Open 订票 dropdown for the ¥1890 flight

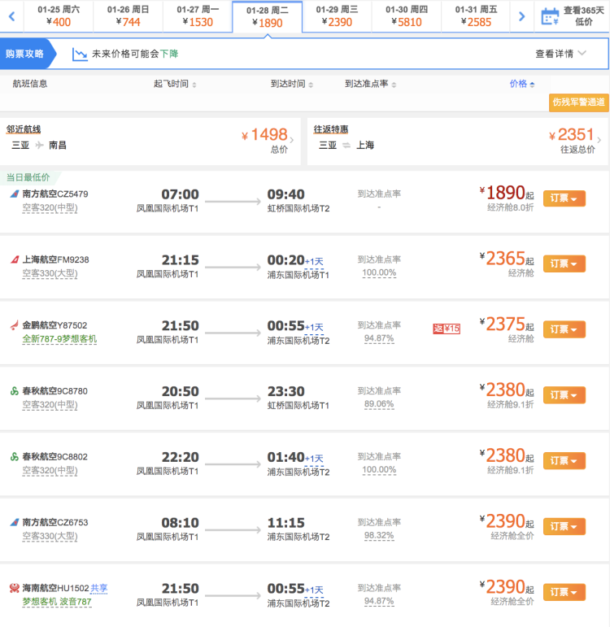(564, 199)
